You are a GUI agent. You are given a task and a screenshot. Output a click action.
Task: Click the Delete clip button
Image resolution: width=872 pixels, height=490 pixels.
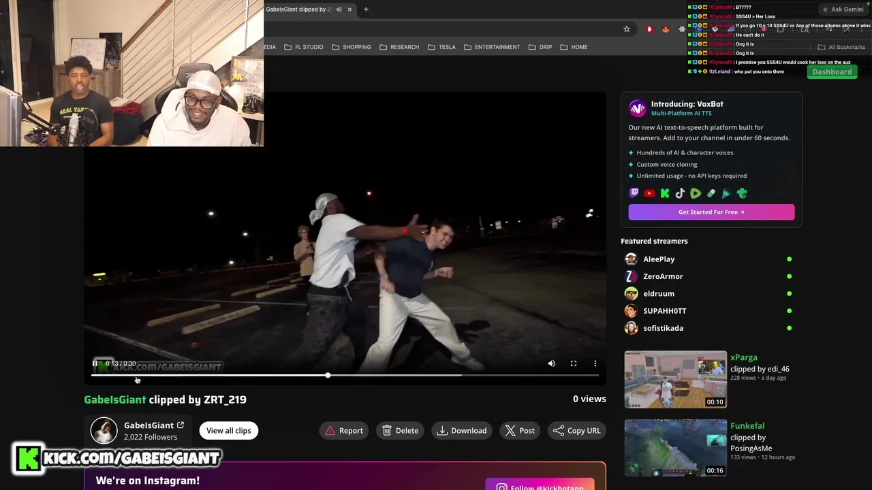pyautogui.click(x=401, y=430)
